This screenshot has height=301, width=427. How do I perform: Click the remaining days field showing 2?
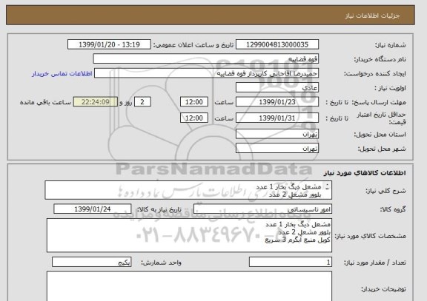[x=142, y=102]
